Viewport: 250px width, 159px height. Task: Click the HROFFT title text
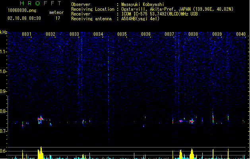tap(41, 3)
